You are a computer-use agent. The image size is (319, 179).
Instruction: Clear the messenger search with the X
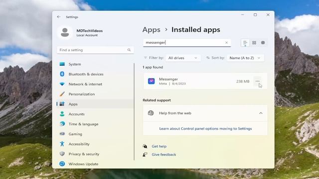(226, 43)
